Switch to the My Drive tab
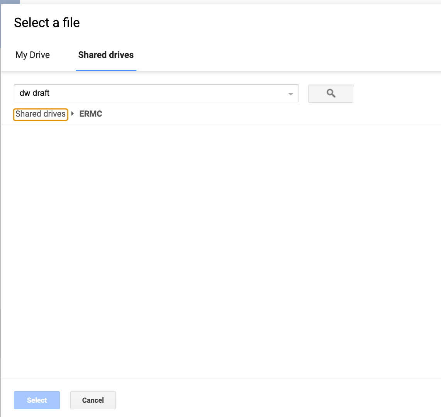This screenshot has height=417, width=441. pyautogui.click(x=32, y=55)
